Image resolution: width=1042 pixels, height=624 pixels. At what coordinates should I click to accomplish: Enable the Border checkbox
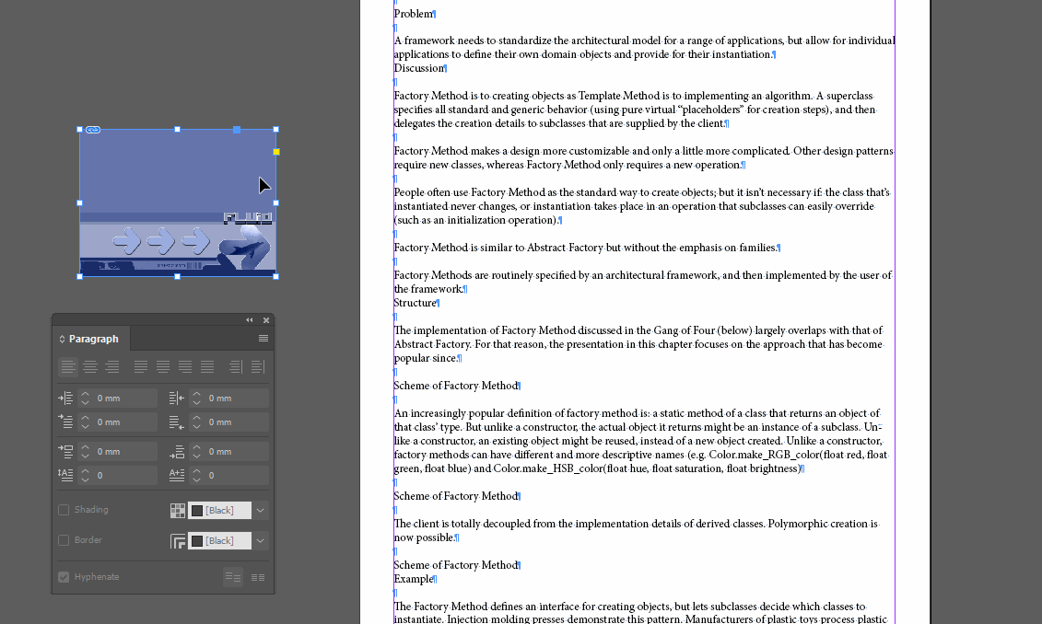tap(64, 540)
